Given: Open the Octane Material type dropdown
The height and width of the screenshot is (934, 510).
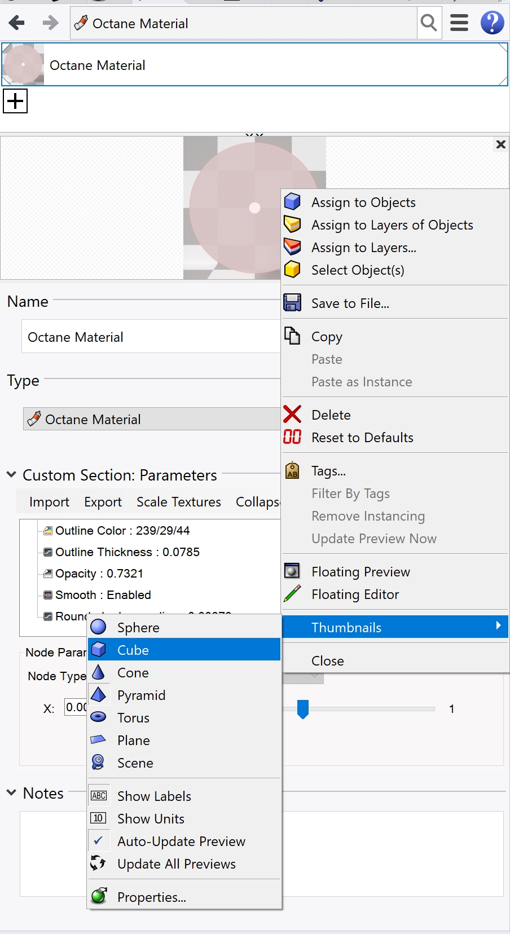Looking at the screenshot, I should tap(151, 419).
